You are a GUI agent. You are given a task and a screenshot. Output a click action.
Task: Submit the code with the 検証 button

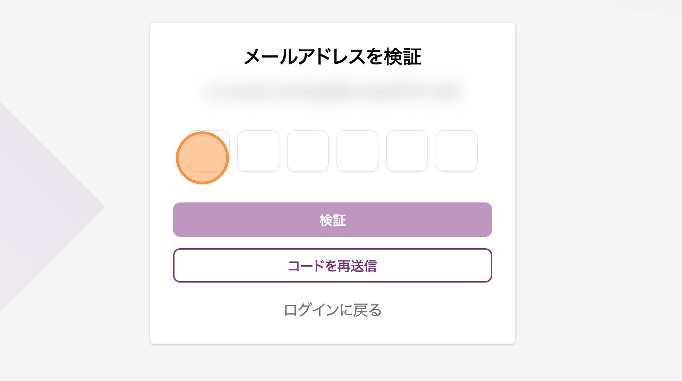click(x=332, y=220)
